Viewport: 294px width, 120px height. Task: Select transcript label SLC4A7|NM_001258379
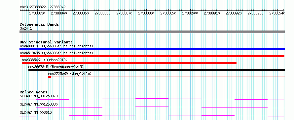click(39, 96)
